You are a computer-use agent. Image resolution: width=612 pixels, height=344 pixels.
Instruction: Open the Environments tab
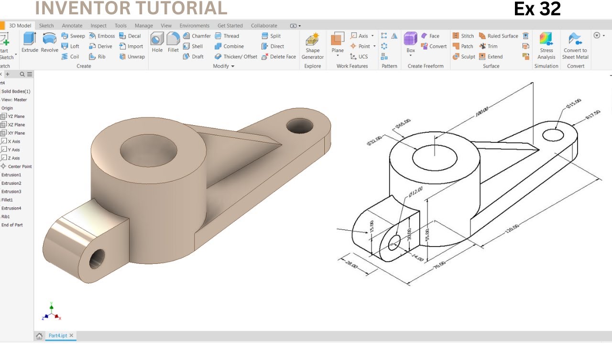[x=195, y=26]
